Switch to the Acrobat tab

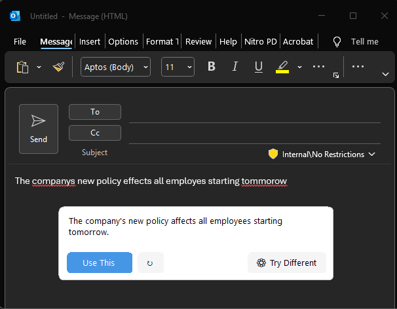[x=298, y=41]
